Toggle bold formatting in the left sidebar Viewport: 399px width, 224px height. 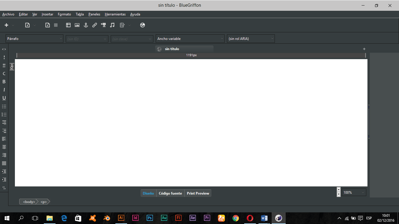4,82
